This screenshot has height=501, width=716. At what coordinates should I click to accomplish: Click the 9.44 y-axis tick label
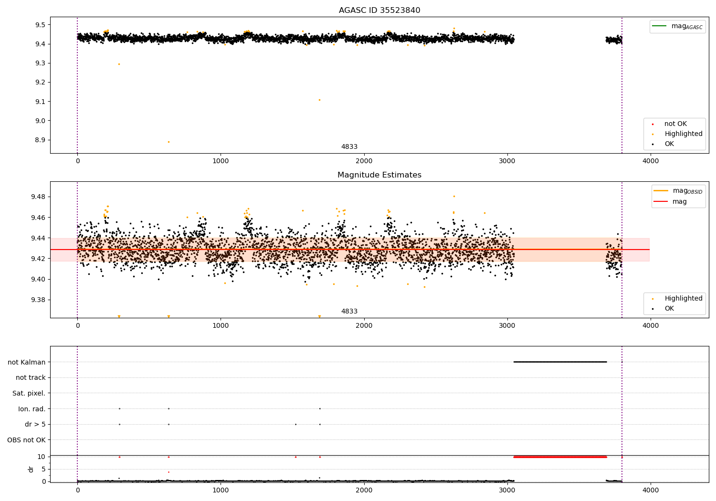pos(38,238)
